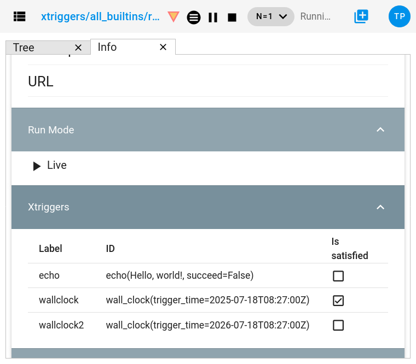
Task: Open the N=1 dropdown
Action: pyautogui.click(x=271, y=16)
